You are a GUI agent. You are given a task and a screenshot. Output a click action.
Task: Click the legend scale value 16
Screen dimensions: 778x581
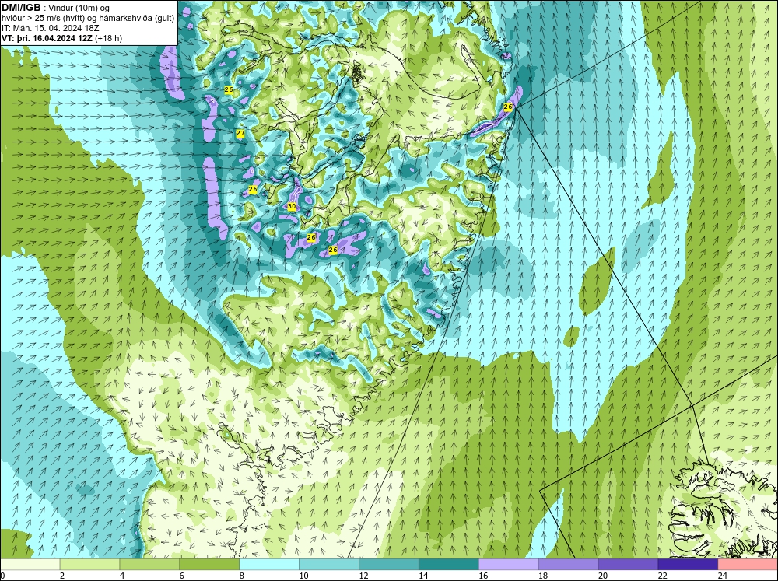(483, 576)
